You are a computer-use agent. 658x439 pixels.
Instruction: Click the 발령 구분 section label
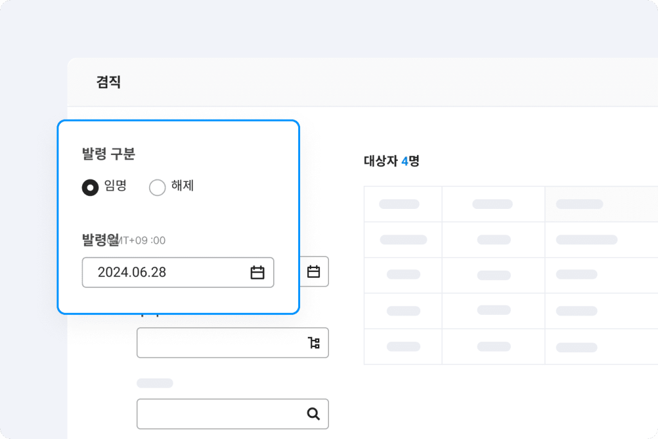click(109, 154)
